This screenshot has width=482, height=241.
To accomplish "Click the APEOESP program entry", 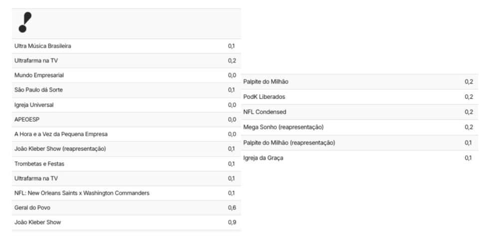I will click(x=126, y=120).
